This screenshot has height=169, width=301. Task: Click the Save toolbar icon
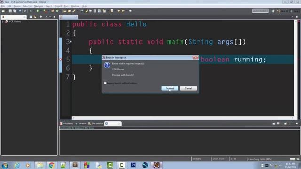tap(10, 11)
